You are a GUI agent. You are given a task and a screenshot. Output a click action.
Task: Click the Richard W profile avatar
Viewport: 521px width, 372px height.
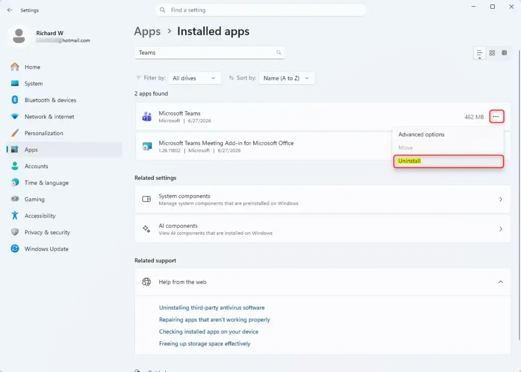click(x=19, y=36)
